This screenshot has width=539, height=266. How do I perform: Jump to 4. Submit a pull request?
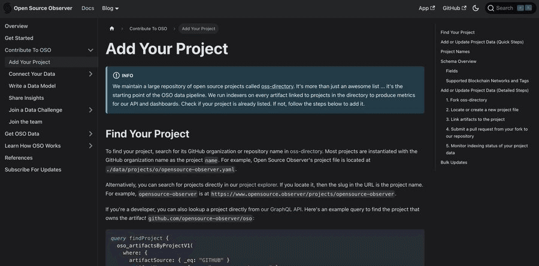(487, 133)
